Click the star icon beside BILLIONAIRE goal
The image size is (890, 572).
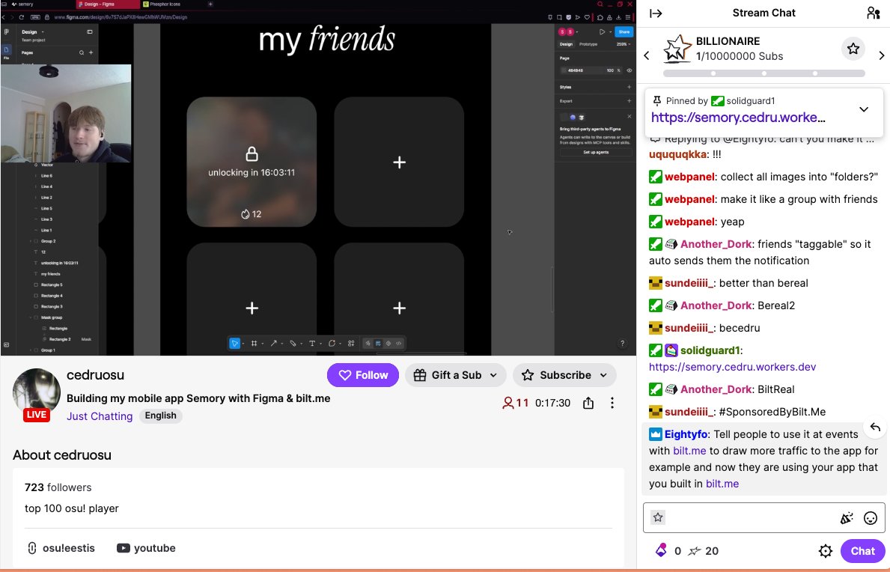853,49
